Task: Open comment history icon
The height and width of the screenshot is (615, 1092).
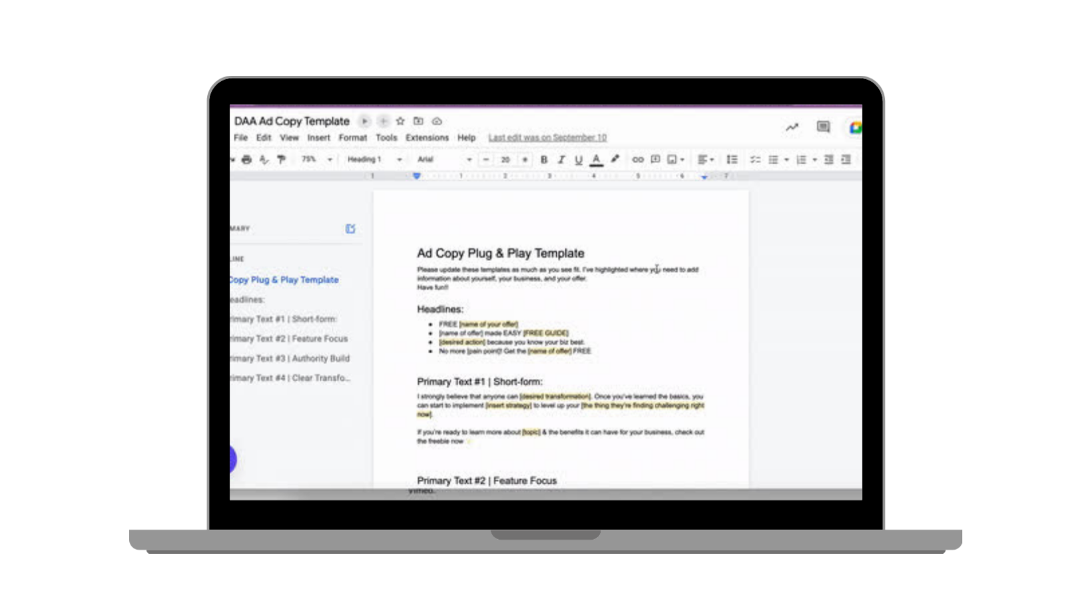Action: click(823, 126)
